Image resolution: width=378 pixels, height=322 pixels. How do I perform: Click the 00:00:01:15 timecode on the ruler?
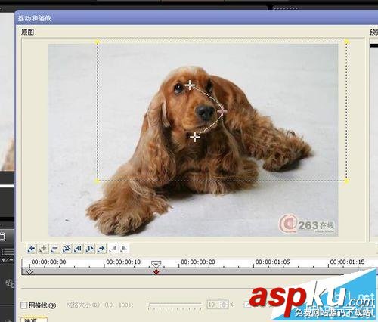pyautogui.click(x=348, y=262)
